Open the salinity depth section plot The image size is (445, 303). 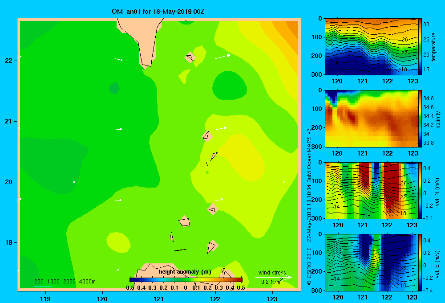tap(372, 119)
